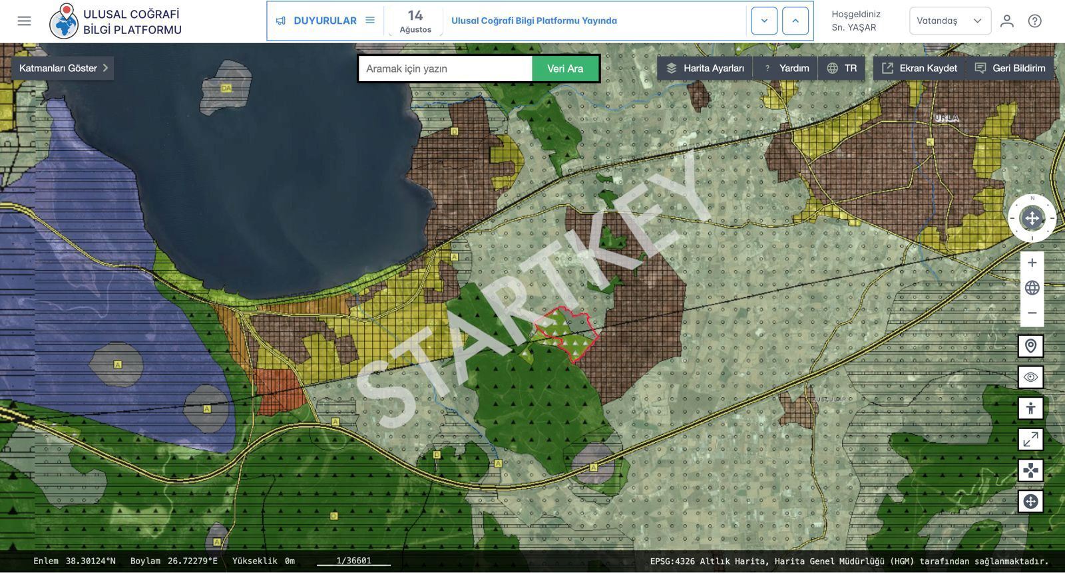The width and height of the screenshot is (1065, 574).
Task: Open Harita Ayarları map settings
Action: [705, 68]
